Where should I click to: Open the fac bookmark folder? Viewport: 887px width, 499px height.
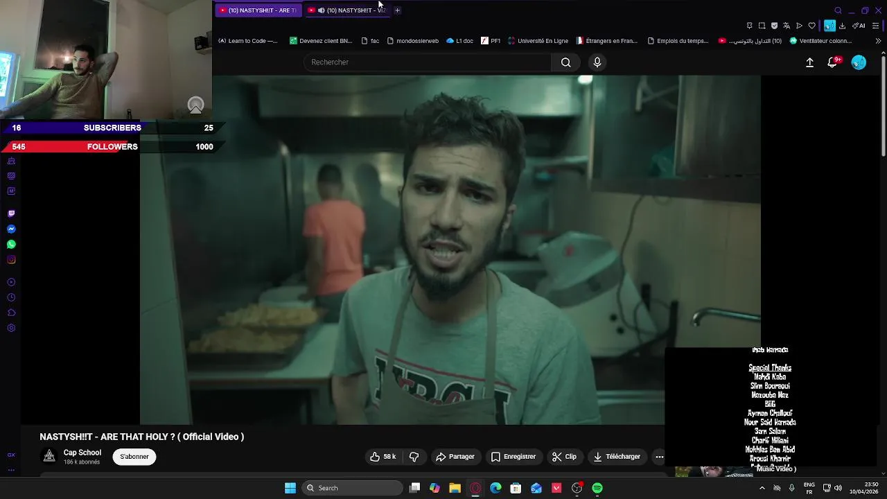370,41
